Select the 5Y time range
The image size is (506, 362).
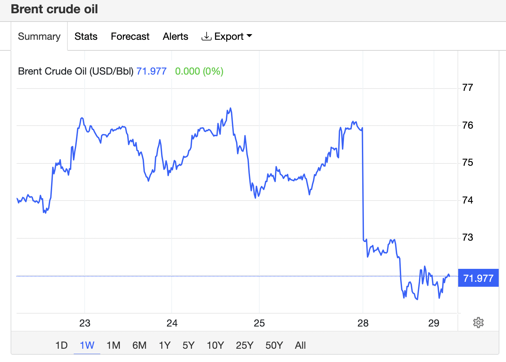(x=188, y=345)
